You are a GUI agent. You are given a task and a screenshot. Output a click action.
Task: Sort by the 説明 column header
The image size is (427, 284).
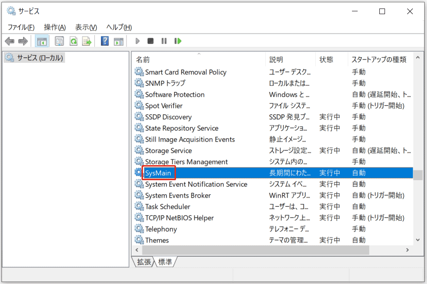coord(290,59)
